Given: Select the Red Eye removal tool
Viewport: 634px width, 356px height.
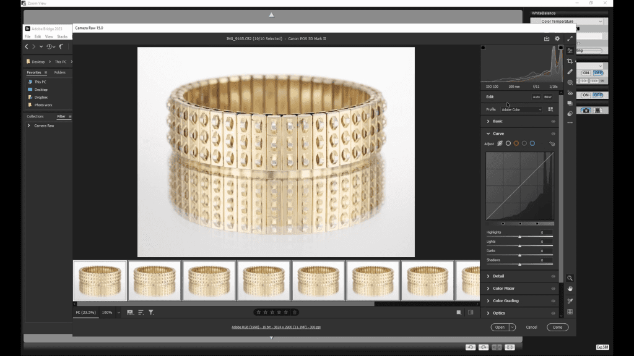Looking at the screenshot, I should (x=570, y=93).
